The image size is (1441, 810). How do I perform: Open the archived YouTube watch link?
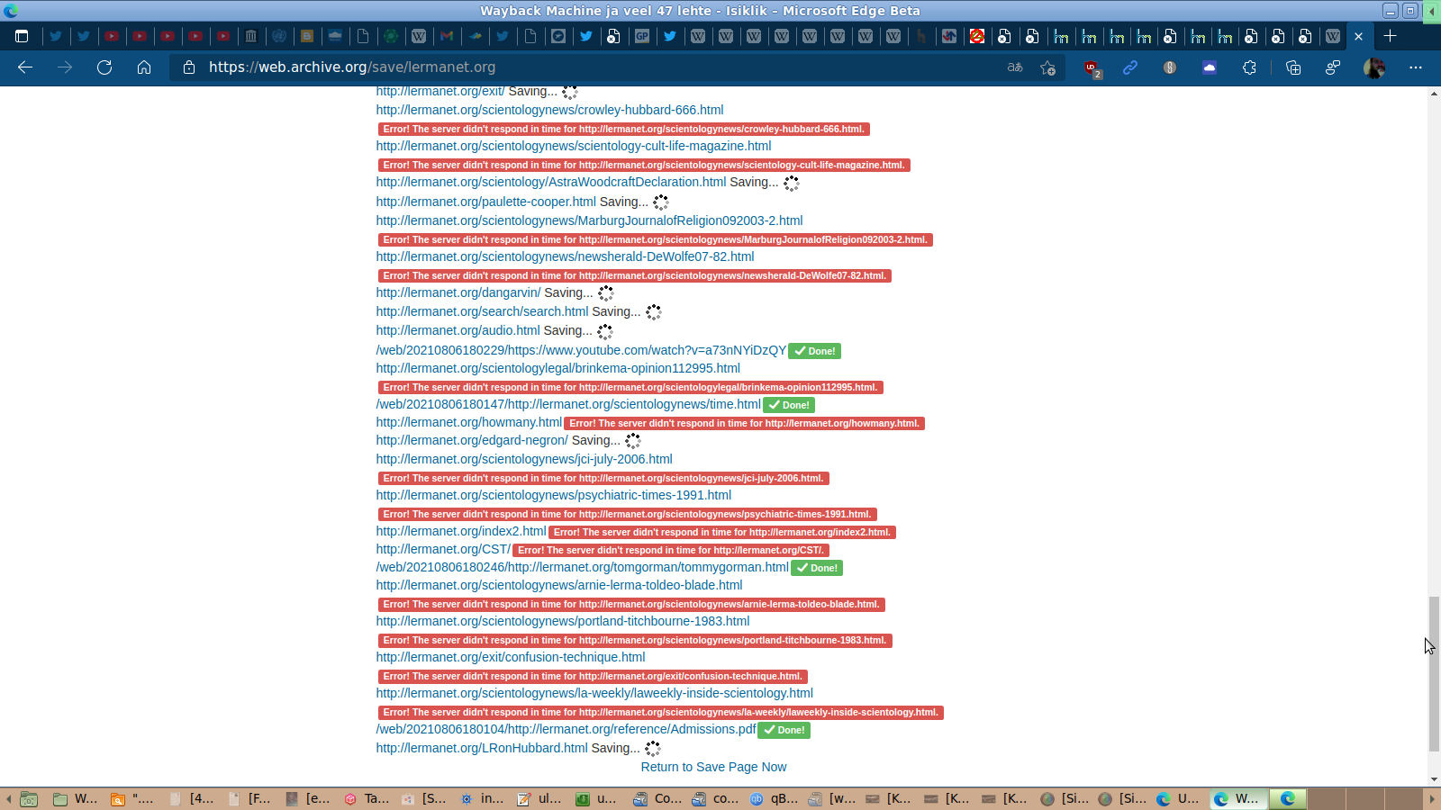(581, 350)
